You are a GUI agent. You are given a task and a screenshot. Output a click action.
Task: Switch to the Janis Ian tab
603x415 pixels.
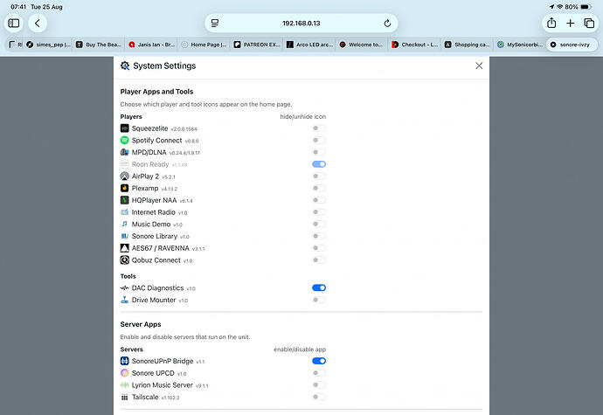(151, 45)
